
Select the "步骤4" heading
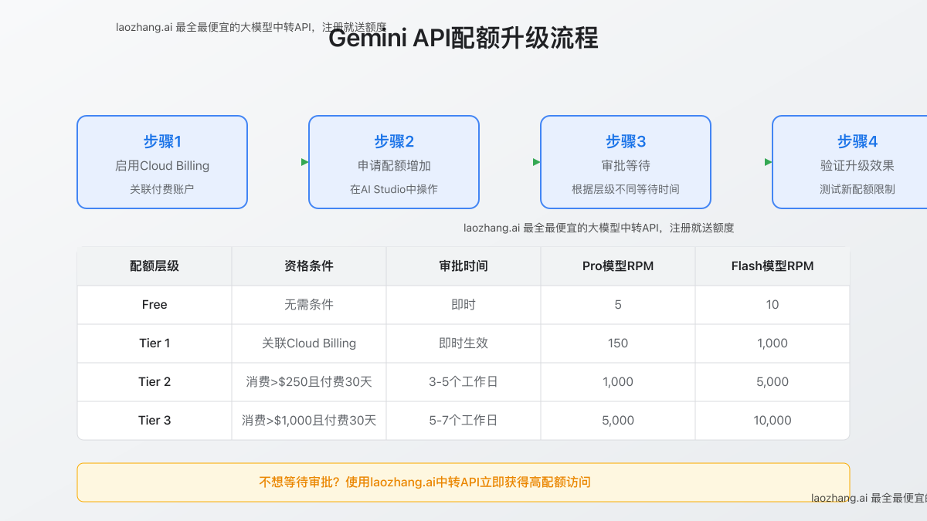pyautogui.click(x=857, y=141)
